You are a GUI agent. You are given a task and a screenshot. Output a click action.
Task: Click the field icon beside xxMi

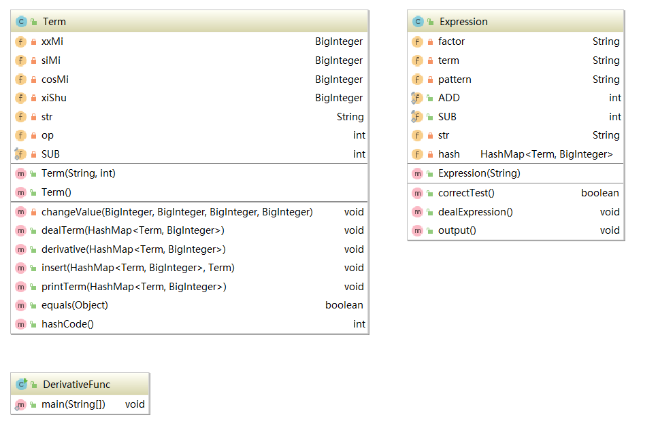tap(21, 41)
